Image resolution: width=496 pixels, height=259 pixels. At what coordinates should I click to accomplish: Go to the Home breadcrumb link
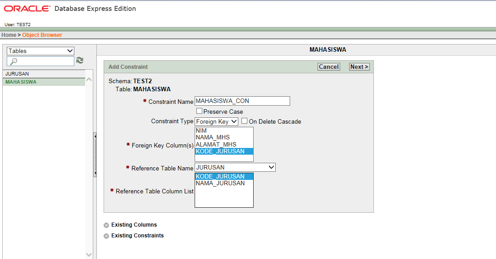click(x=9, y=35)
